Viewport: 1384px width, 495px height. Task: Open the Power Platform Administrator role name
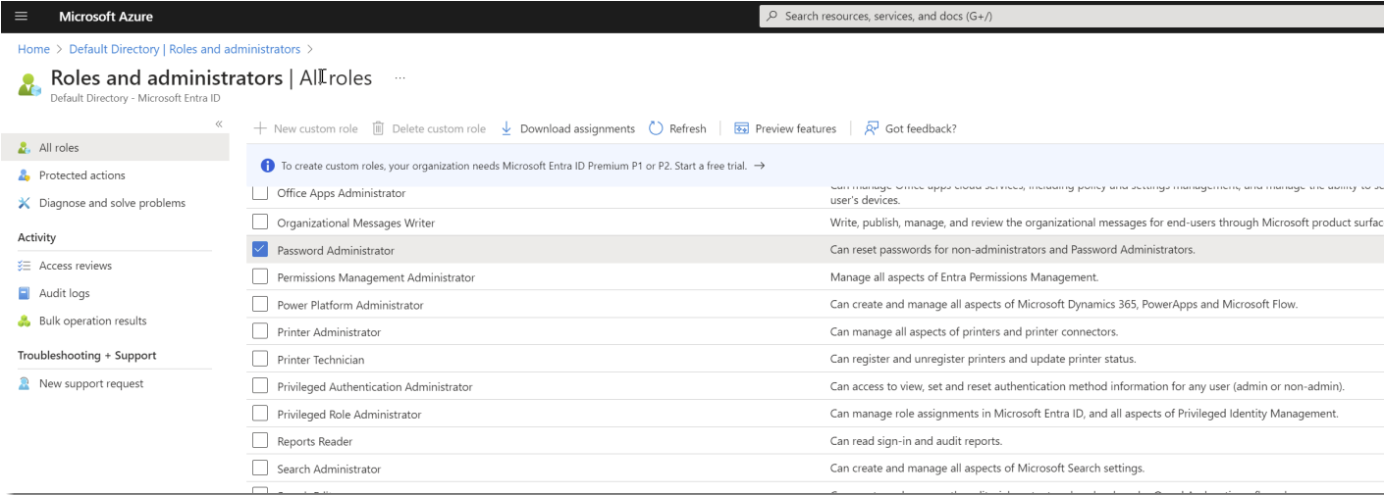350,305
